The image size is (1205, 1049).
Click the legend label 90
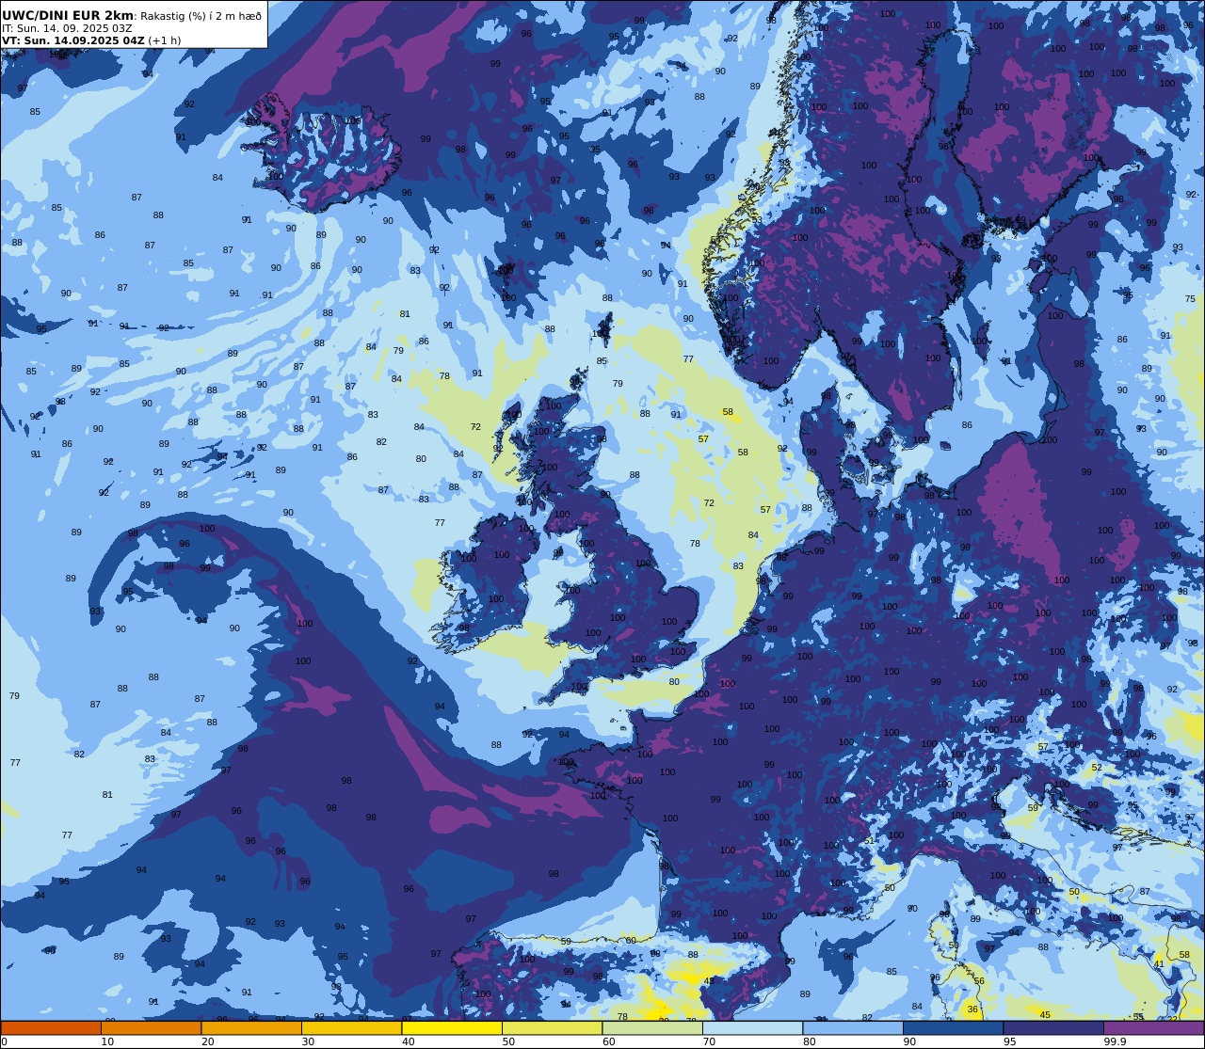pos(909,1041)
